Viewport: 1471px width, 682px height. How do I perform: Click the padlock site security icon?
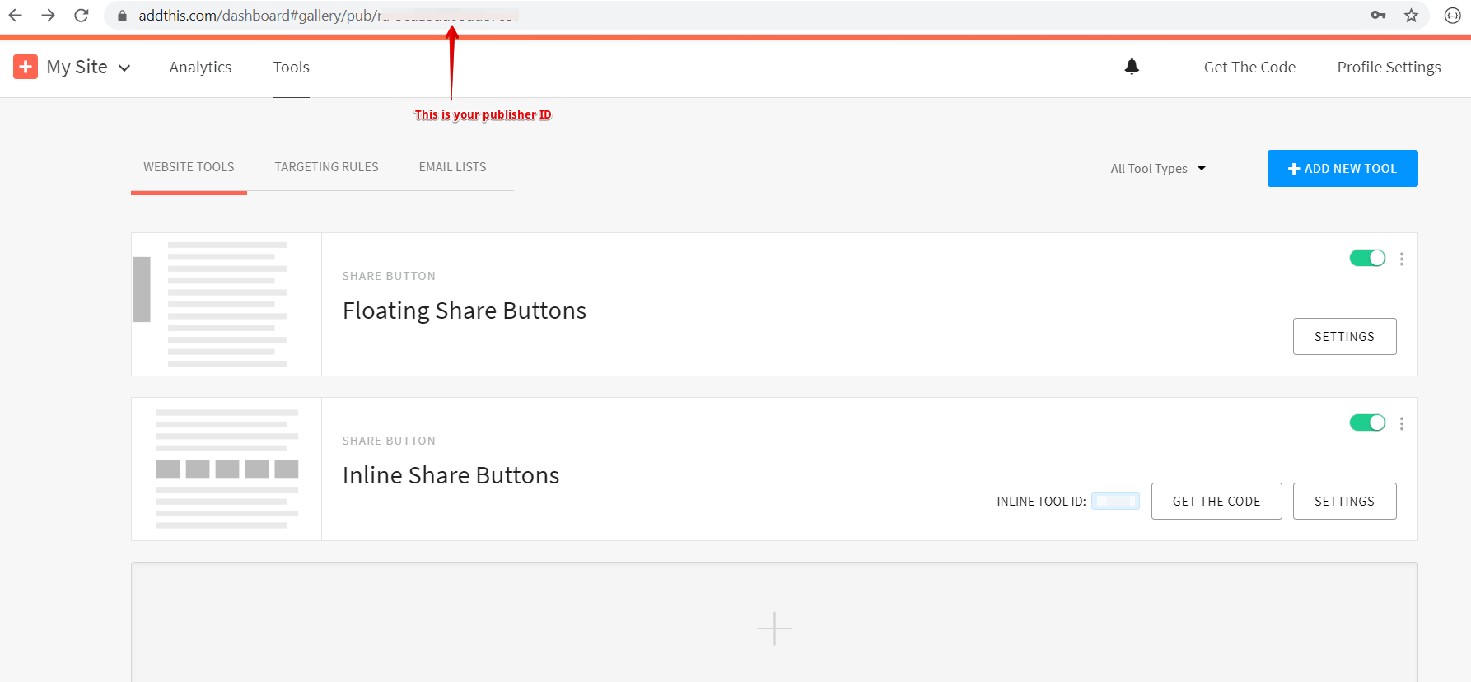click(x=122, y=16)
